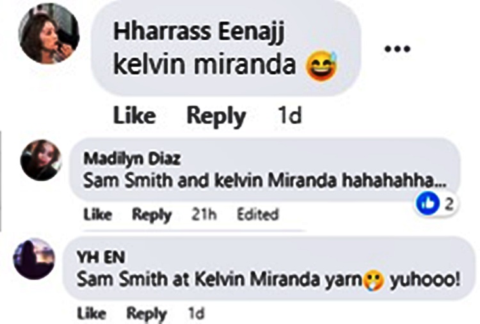Open the Hharrass Eenajj name link
The image size is (480, 324).
click(x=198, y=32)
